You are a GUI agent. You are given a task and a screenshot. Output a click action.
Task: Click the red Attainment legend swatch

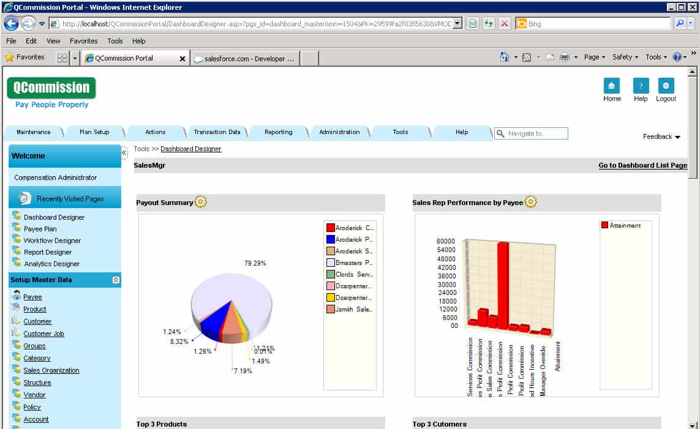604,225
